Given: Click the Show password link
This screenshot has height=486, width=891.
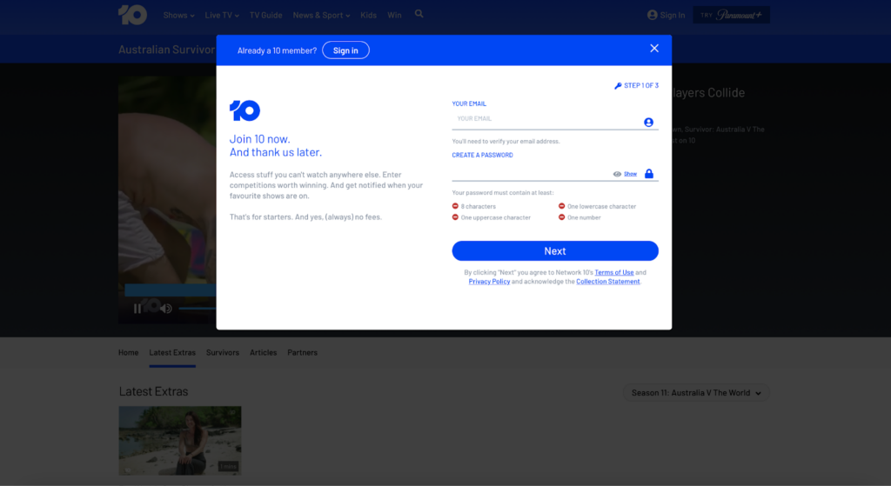Looking at the screenshot, I should (630, 174).
